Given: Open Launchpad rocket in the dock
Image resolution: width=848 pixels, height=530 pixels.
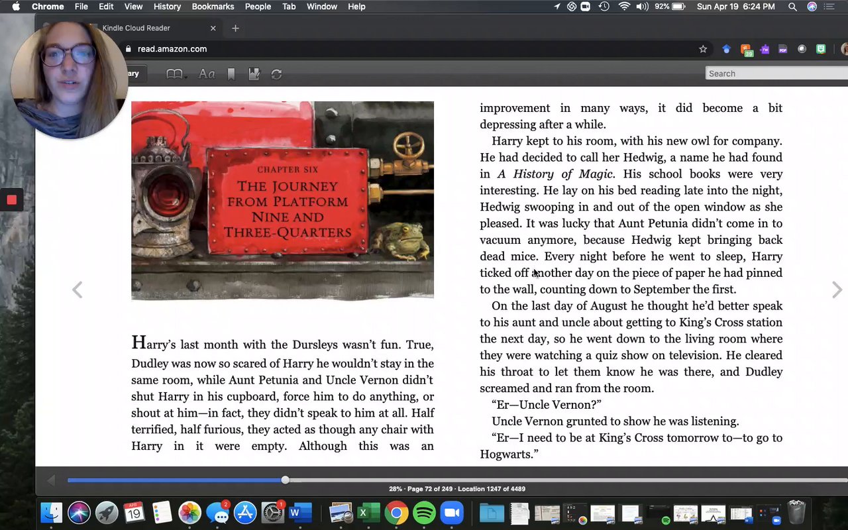Looking at the screenshot, I should 107,513.
